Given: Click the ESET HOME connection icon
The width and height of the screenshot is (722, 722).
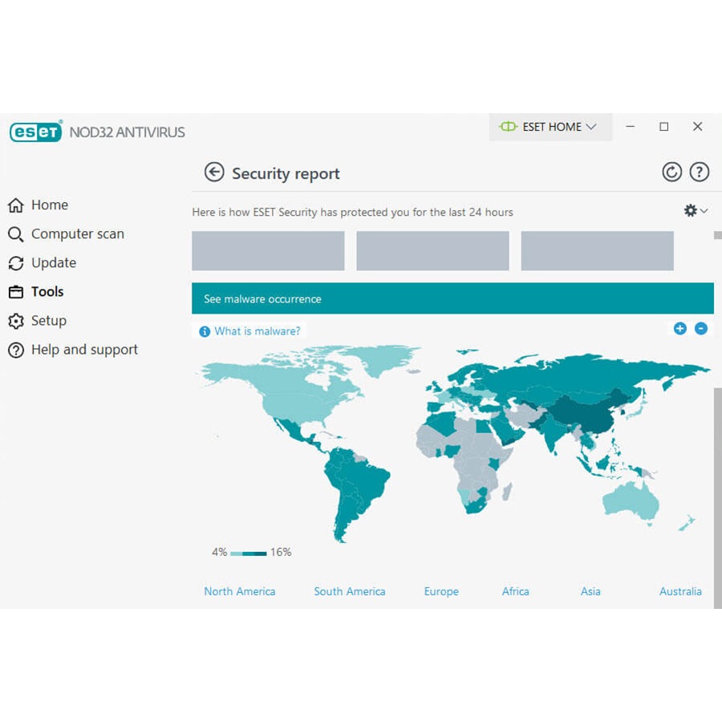Looking at the screenshot, I should click(x=509, y=127).
